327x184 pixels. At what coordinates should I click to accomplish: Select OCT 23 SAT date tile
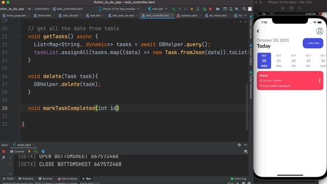coord(308,61)
